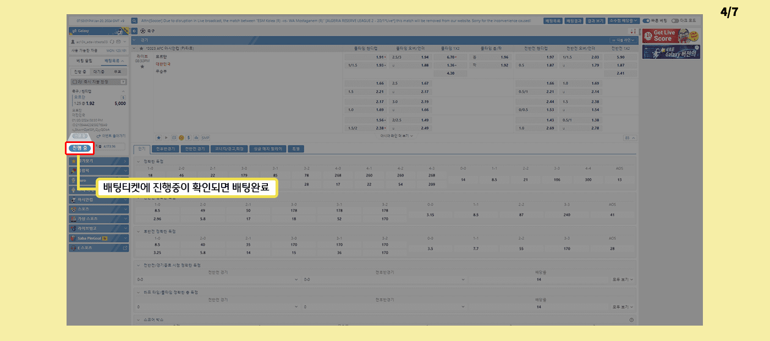Collapse the 정확한 득점 section

[138, 162]
